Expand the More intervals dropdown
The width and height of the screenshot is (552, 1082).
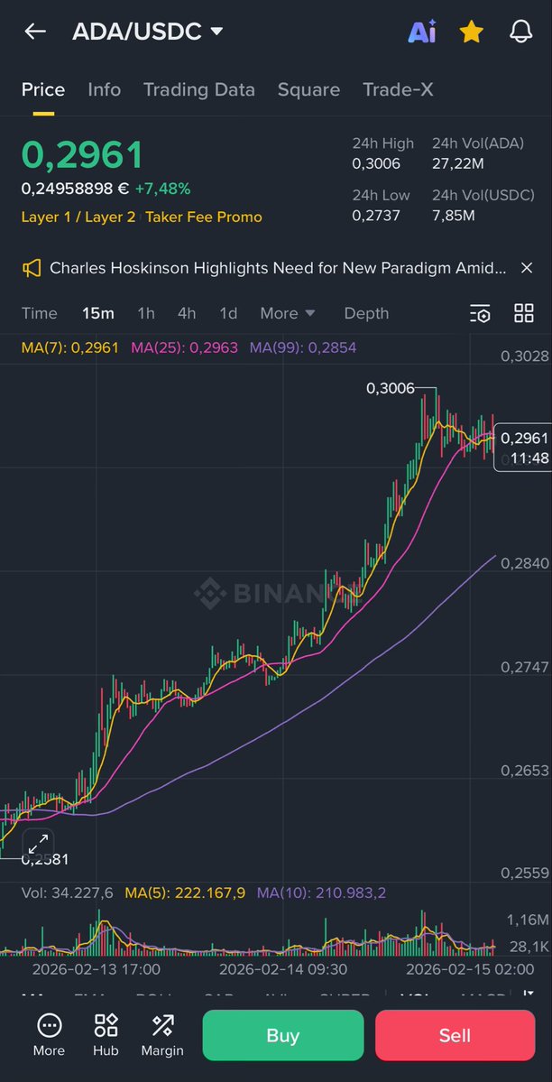coord(287,313)
